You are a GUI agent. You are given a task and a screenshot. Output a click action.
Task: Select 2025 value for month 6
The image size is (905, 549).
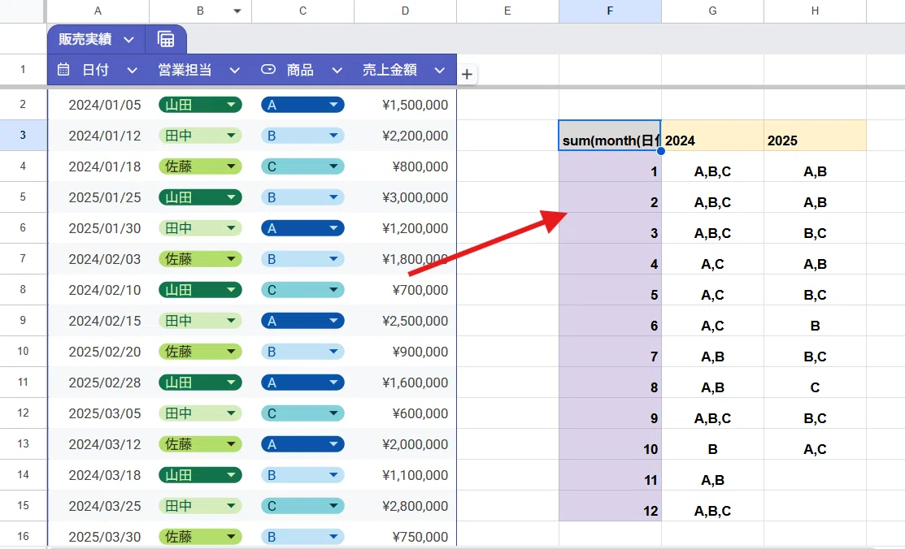815,322
